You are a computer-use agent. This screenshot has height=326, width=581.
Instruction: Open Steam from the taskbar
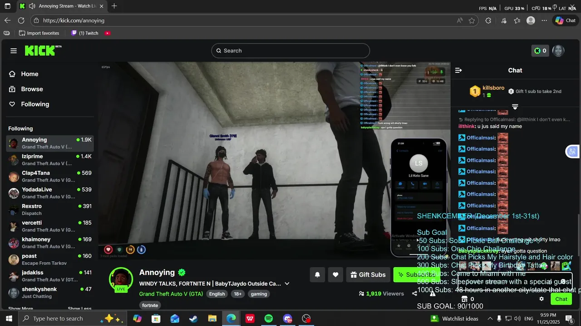[193, 318]
